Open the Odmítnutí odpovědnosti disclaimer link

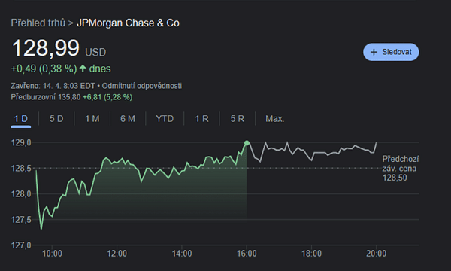[x=142, y=86]
